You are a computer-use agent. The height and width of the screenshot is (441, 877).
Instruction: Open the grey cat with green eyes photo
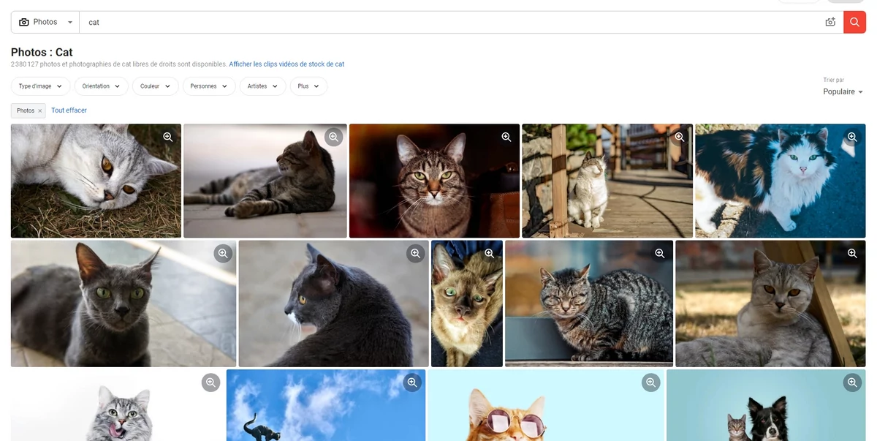124,304
